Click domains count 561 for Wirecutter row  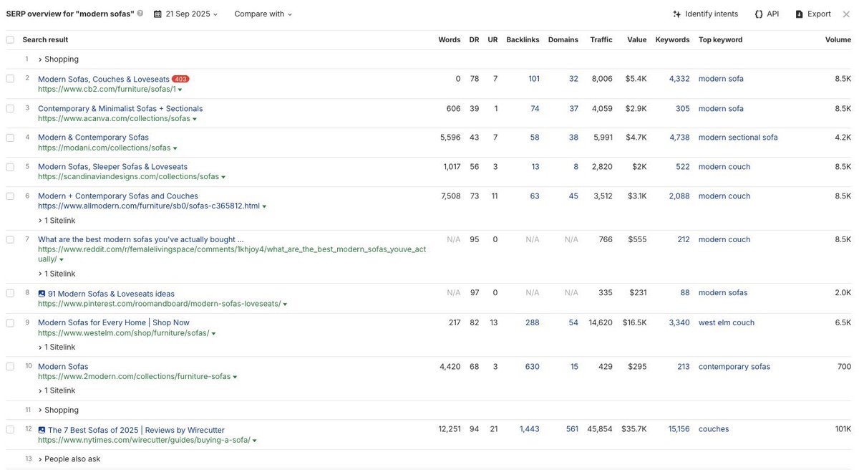tap(572, 430)
